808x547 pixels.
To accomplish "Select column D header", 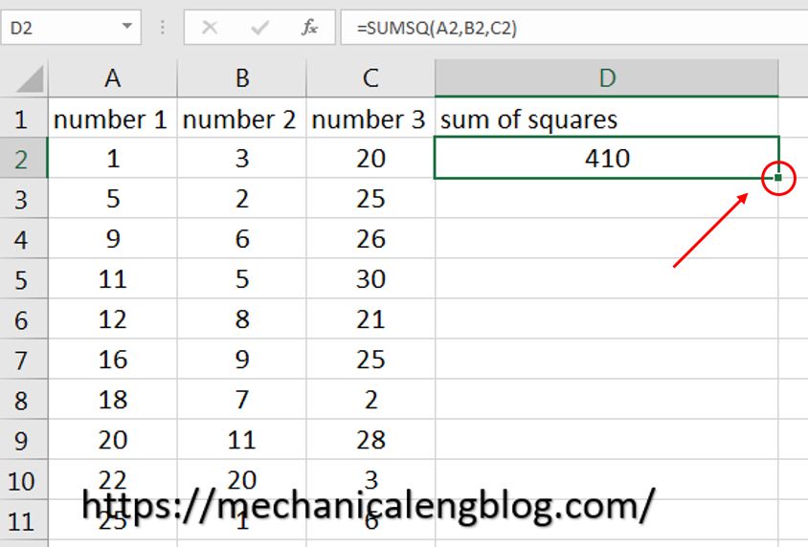I will 607,78.
